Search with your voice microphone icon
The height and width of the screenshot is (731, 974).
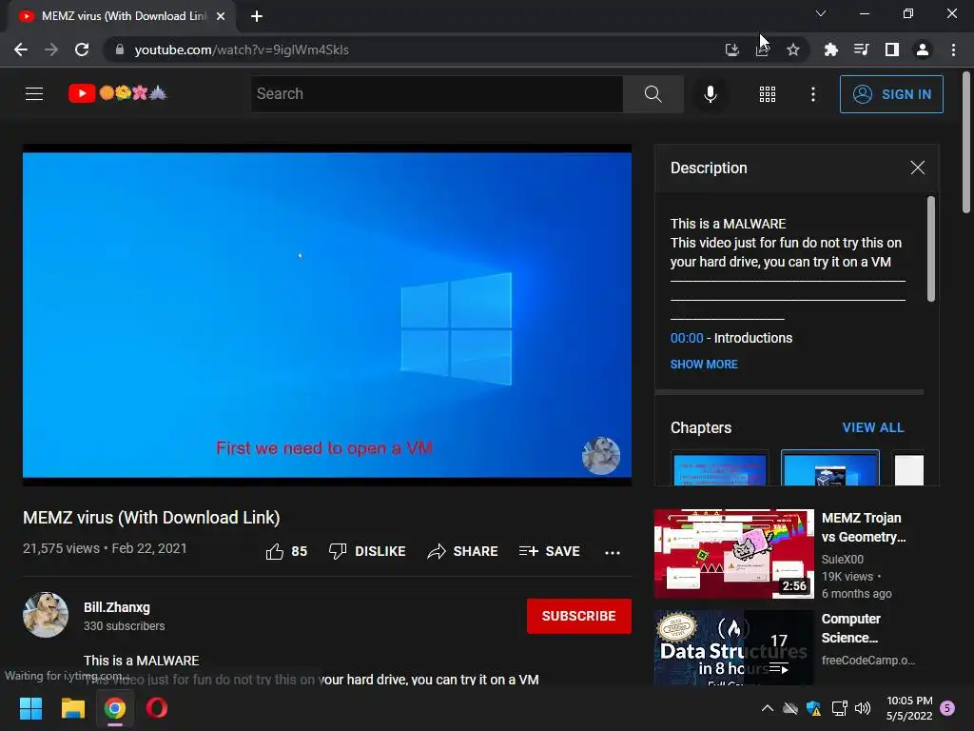pos(710,94)
